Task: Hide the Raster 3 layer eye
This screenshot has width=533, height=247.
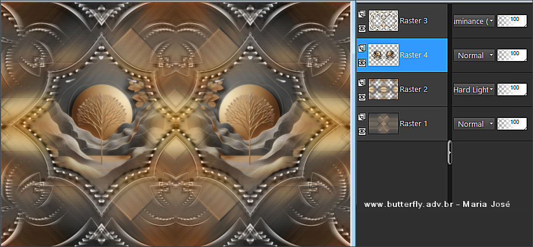Action: (362, 29)
